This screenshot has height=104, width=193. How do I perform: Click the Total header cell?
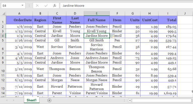click(x=168, y=20)
